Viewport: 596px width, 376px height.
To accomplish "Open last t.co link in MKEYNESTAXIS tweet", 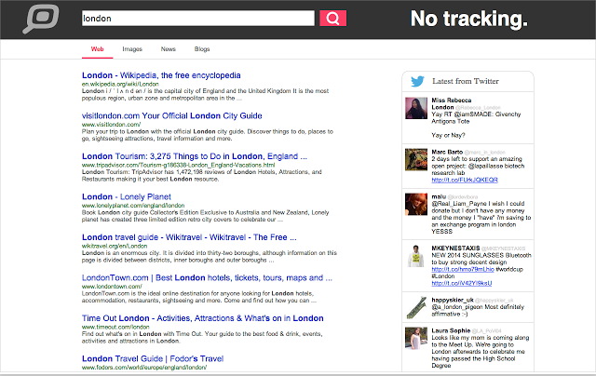I will pos(462,283).
